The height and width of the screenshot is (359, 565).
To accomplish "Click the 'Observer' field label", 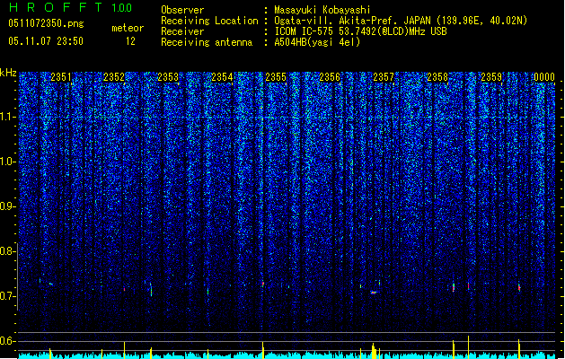I will (182, 10).
